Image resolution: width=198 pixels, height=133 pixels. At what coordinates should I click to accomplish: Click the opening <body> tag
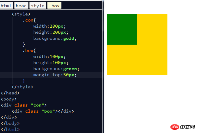point(9,99)
